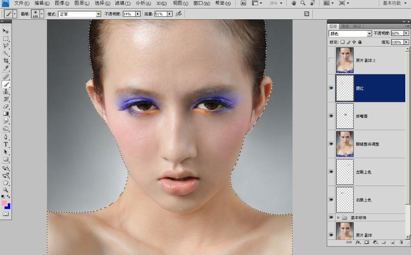Hide the 基本修饰 group
Viewport: 411px width, 255px height.
pyautogui.click(x=331, y=217)
